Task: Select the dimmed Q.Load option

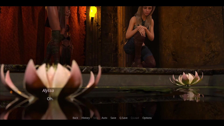Action: click(135, 118)
